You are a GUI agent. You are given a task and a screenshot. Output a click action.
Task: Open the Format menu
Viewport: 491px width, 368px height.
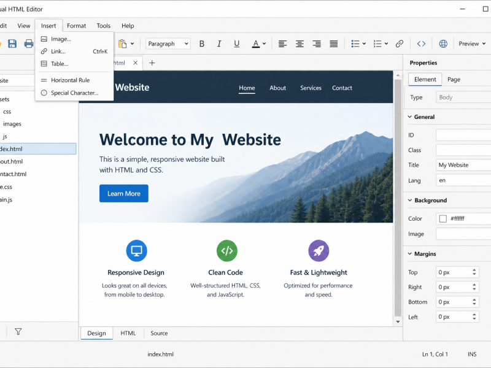[76, 26]
